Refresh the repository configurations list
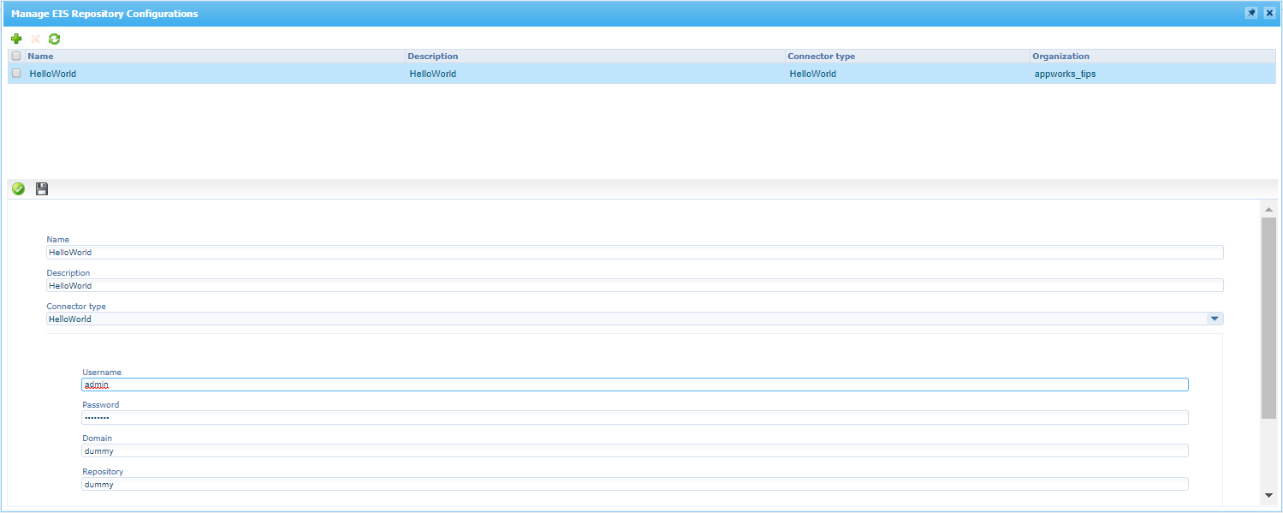The height and width of the screenshot is (513, 1283). (54, 39)
